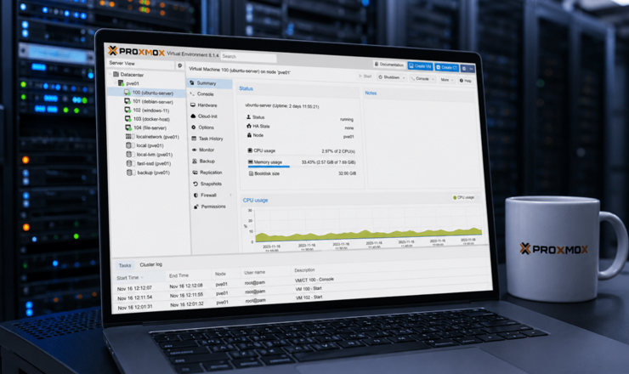This screenshot has height=374, width=629.
Task: Switch to the Tasks tab
Action: point(125,265)
